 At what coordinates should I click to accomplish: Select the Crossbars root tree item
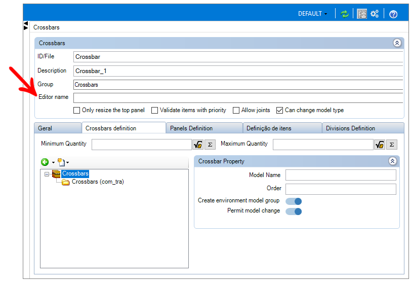[x=75, y=173]
